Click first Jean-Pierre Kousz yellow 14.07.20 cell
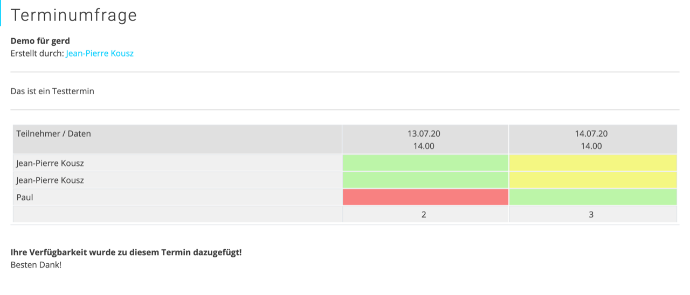The image size is (690, 295). pyautogui.click(x=592, y=163)
